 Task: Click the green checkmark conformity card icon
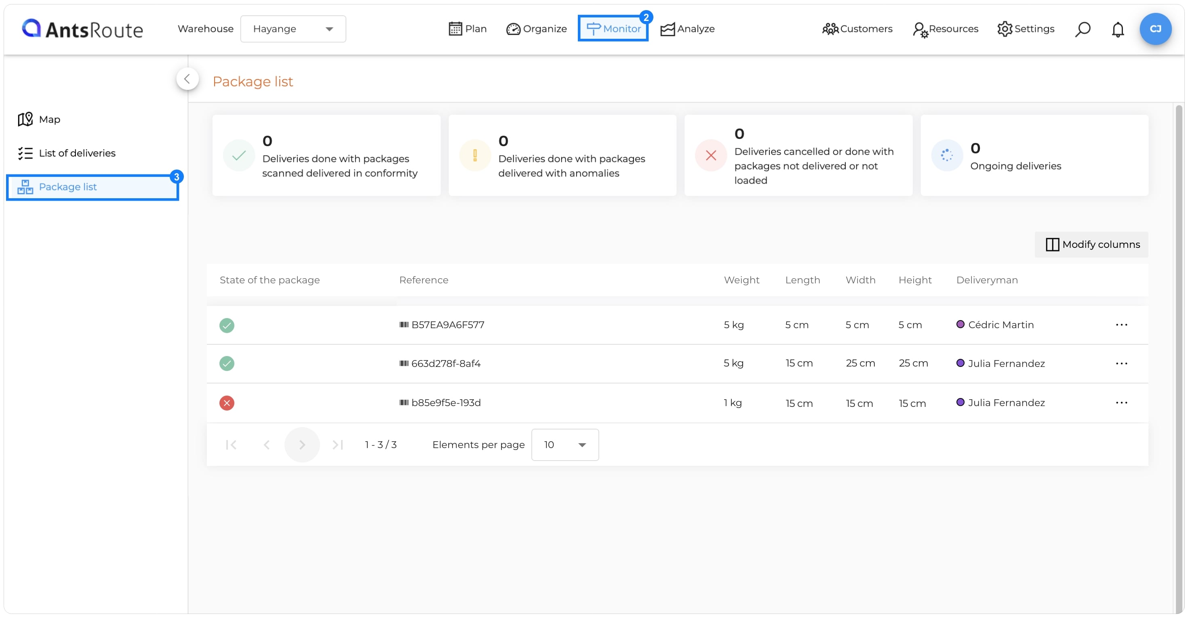tap(239, 156)
